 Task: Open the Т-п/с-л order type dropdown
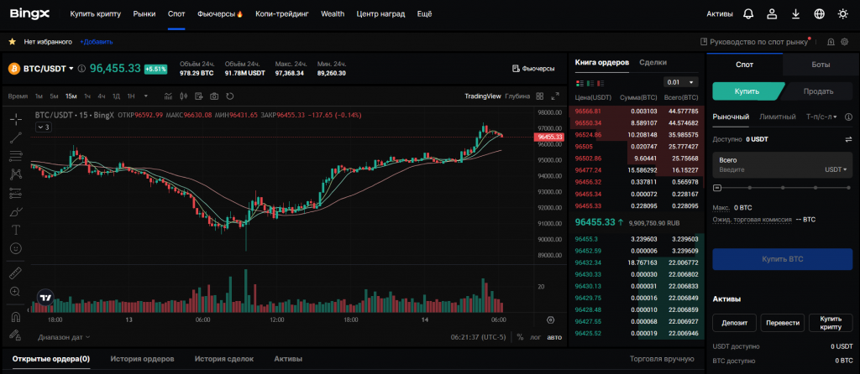coord(821,117)
